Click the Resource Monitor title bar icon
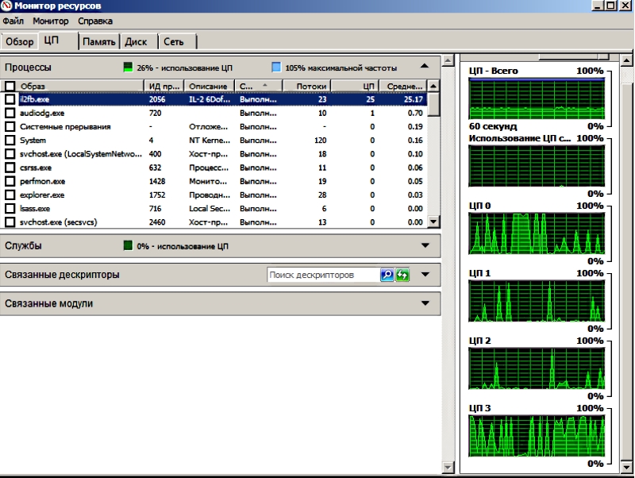The height and width of the screenshot is (478, 635). (x=7, y=6)
